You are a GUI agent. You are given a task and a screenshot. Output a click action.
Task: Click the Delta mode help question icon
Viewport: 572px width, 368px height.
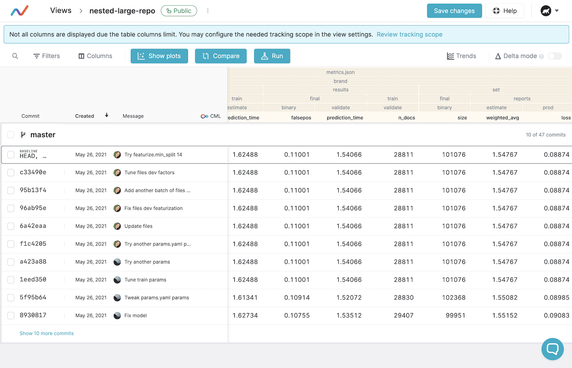pyautogui.click(x=541, y=56)
